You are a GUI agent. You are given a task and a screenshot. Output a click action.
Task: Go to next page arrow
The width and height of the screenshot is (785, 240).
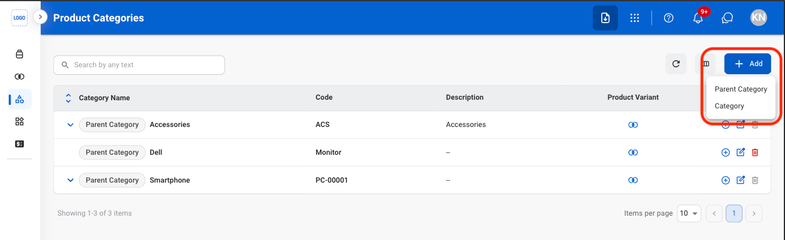tap(754, 213)
